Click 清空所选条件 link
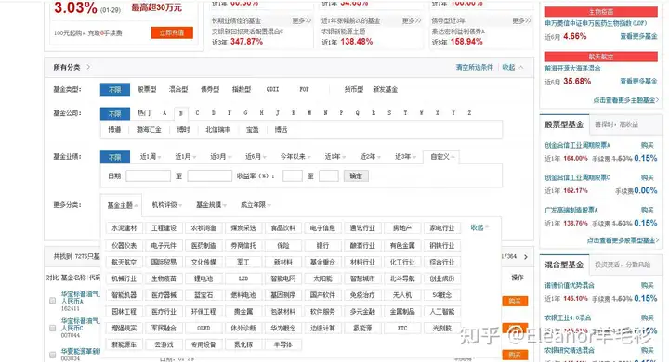The image size is (669, 362). (475, 67)
